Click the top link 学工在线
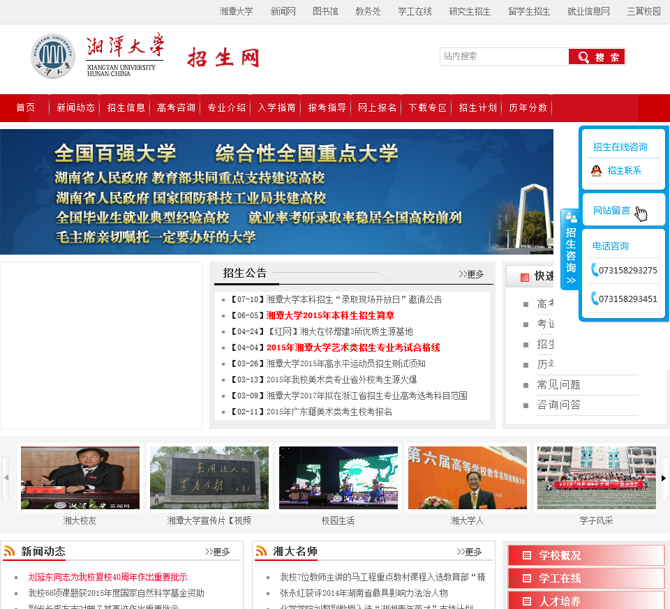The image size is (670, 609). point(415,12)
